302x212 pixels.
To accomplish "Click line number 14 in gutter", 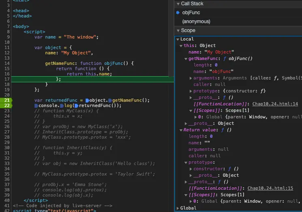I will click(7, 63).
